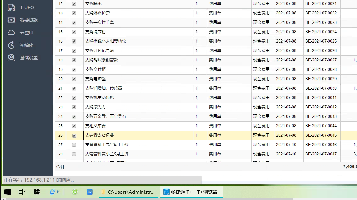Image resolution: width=357 pixels, height=200 pixels.
Task: Click voucher number BE-2021-07-0047
Action: [321, 154]
